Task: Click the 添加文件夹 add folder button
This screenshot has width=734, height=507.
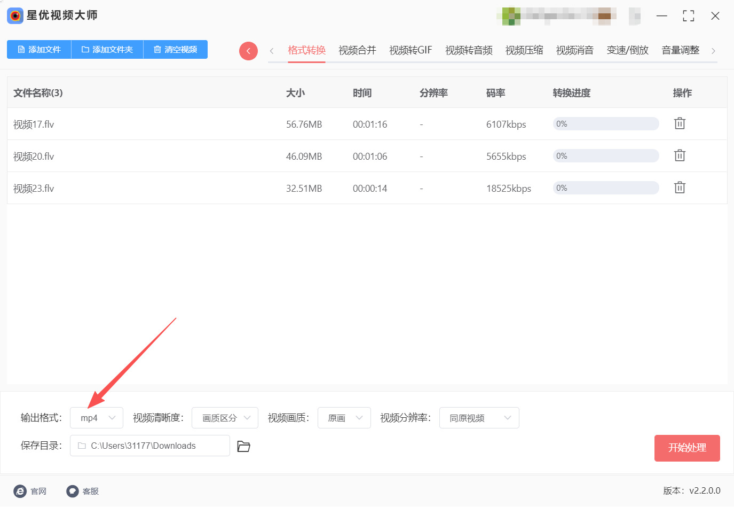Action: (107, 49)
